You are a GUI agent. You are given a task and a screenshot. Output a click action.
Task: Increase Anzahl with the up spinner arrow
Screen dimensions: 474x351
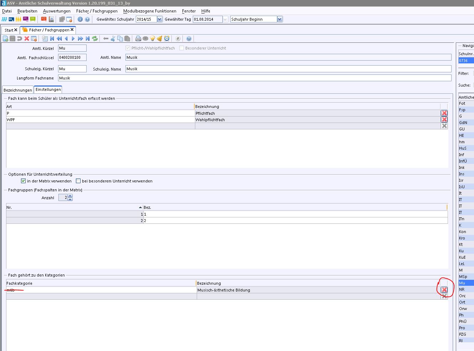pos(70,196)
